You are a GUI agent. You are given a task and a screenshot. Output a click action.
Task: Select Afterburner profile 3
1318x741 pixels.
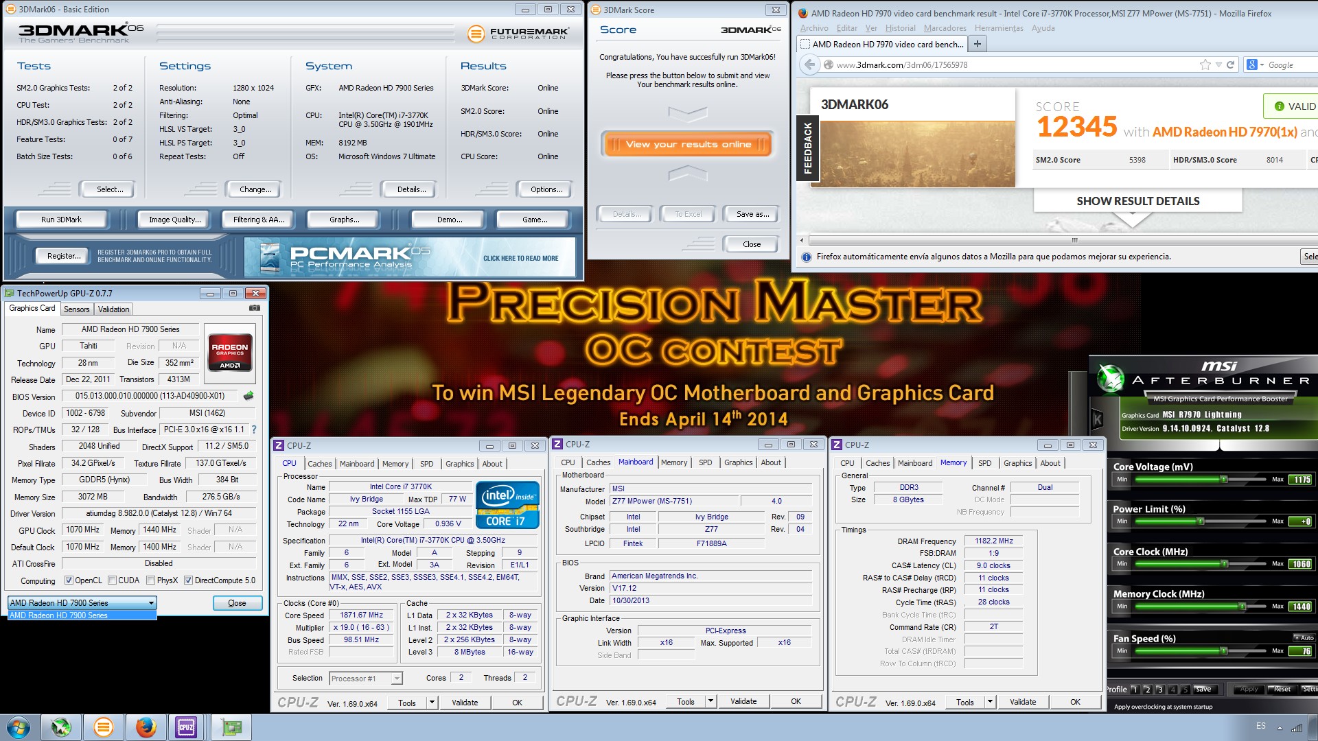(1160, 690)
